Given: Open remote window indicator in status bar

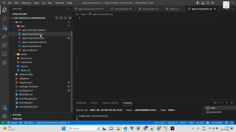Looking at the screenshot, I should point(3,123).
